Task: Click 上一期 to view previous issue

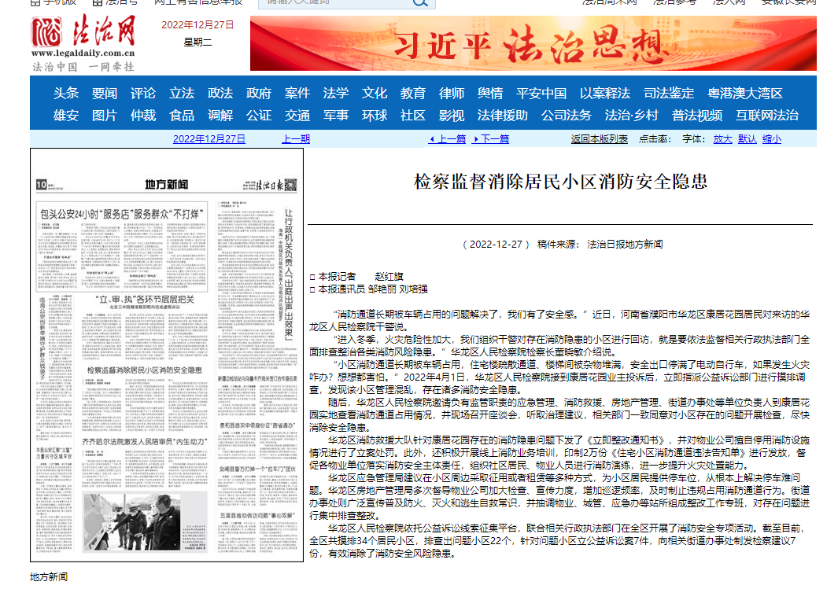Action: click(x=296, y=139)
